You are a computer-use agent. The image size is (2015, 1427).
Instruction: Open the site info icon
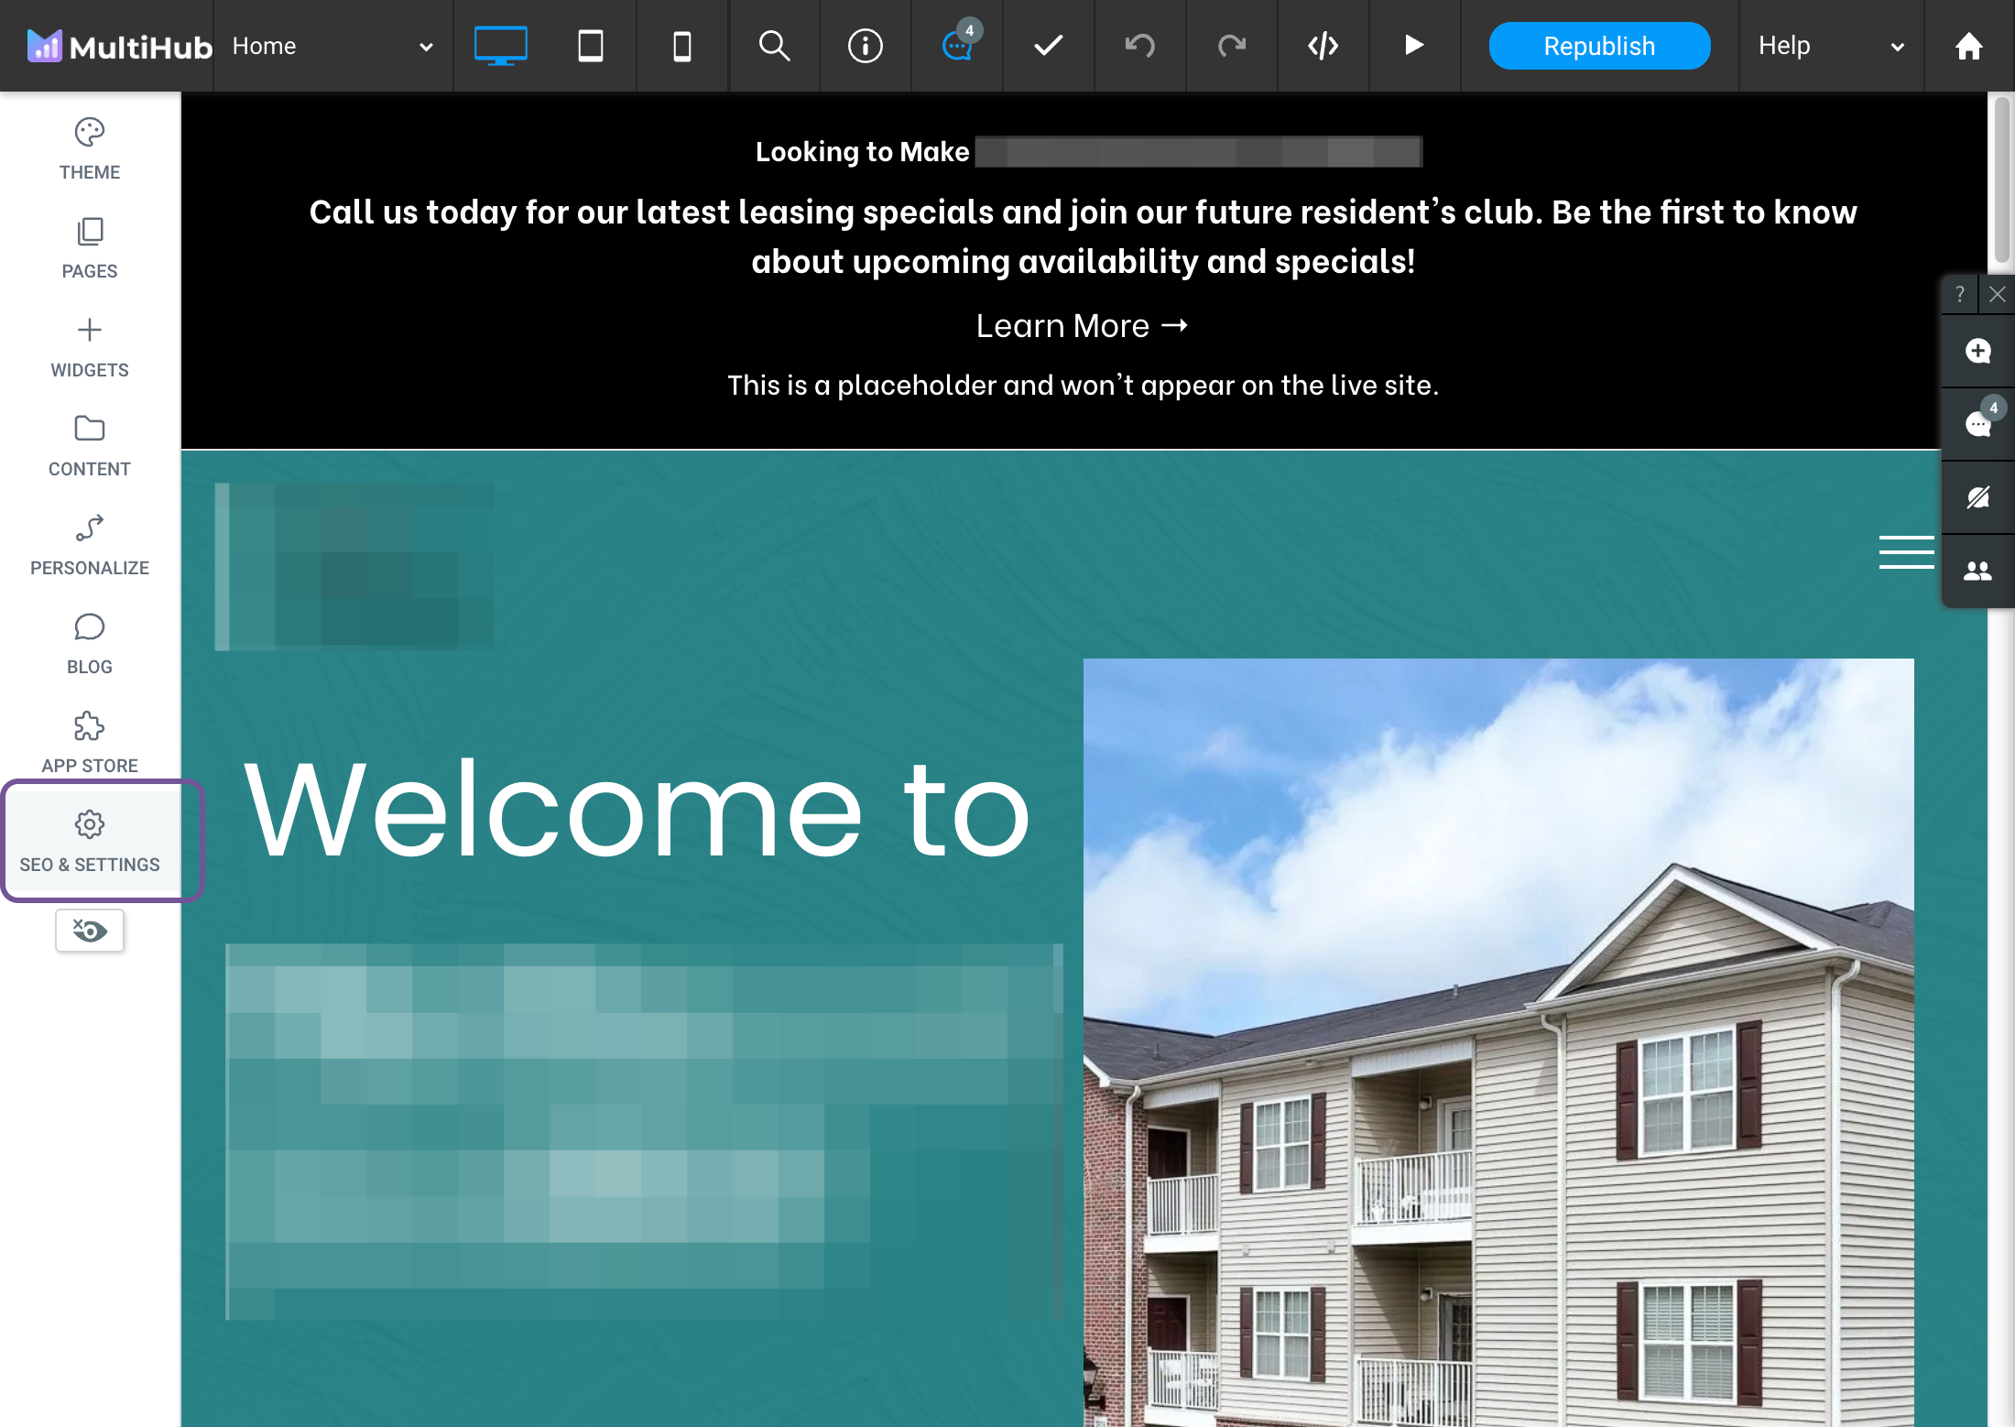pos(866,46)
